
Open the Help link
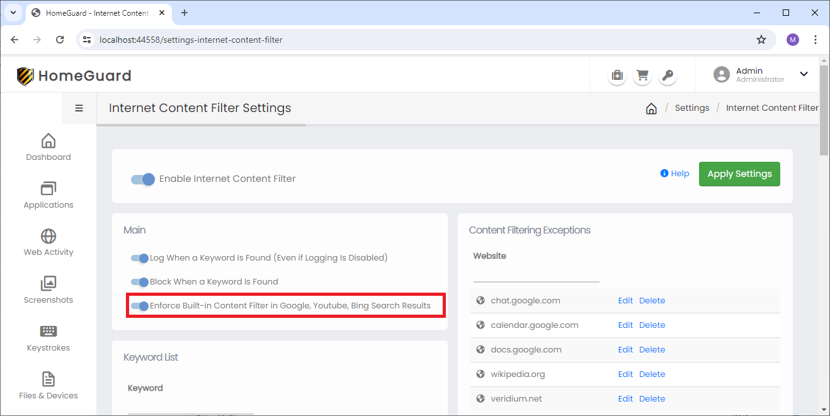680,174
